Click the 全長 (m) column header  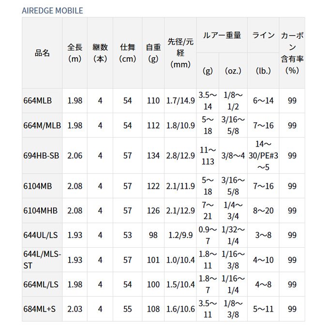[x=75, y=53]
